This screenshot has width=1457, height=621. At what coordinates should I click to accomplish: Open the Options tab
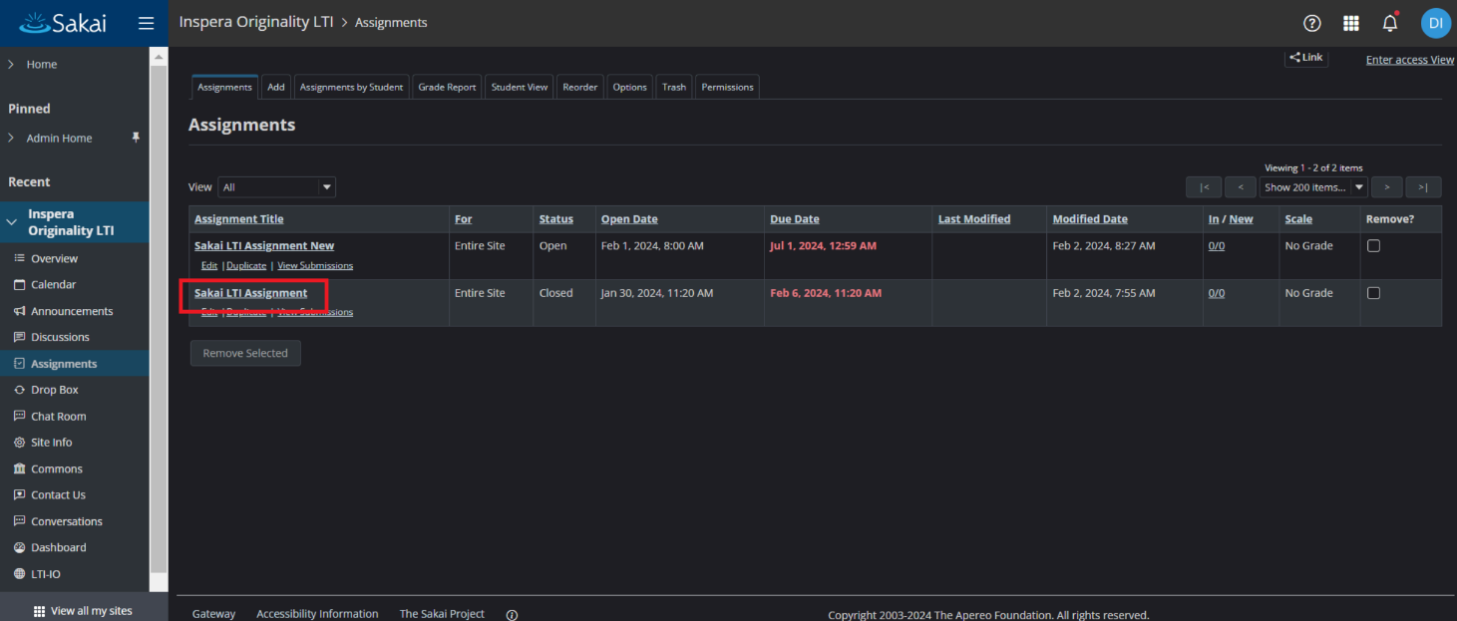pos(630,87)
